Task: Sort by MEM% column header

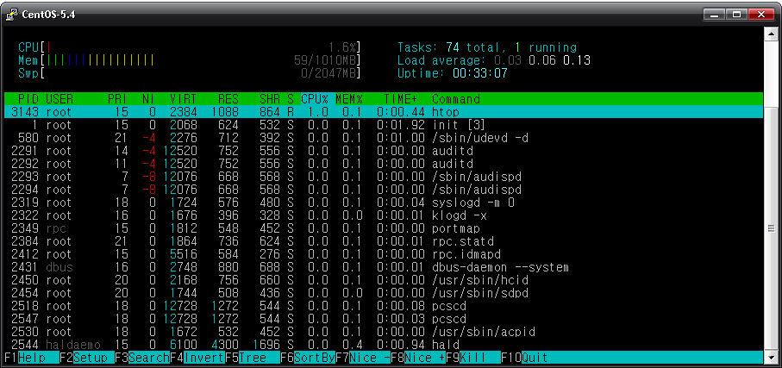Action: click(348, 99)
